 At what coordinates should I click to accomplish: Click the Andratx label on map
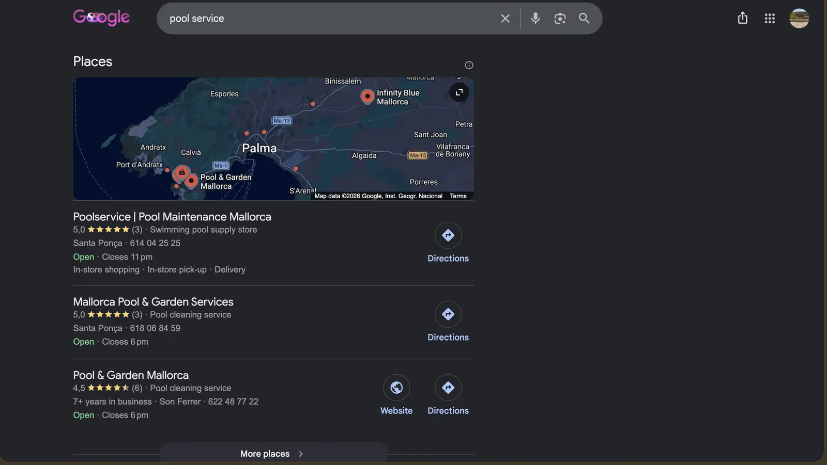point(153,148)
